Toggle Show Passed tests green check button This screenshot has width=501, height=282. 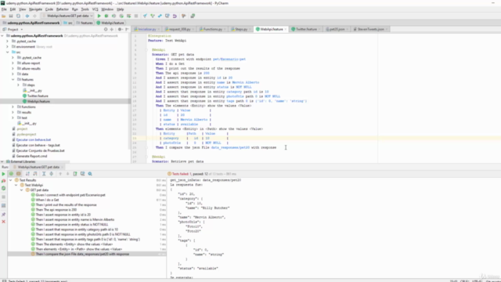11,174
